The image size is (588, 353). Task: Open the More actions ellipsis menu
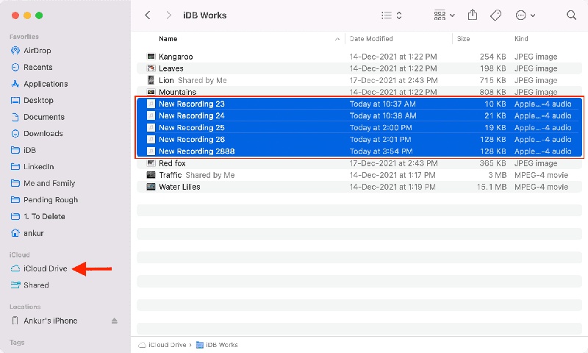[x=525, y=15]
